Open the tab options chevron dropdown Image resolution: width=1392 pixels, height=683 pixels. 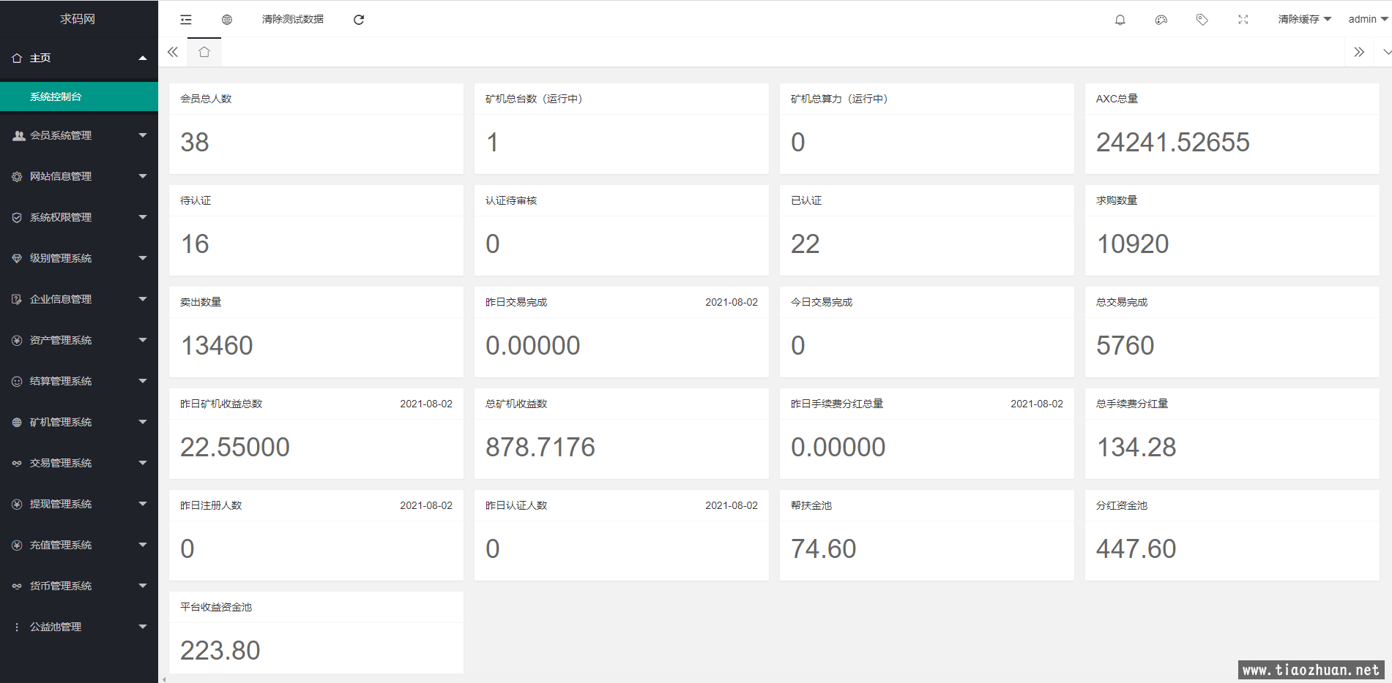click(x=1386, y=52)
